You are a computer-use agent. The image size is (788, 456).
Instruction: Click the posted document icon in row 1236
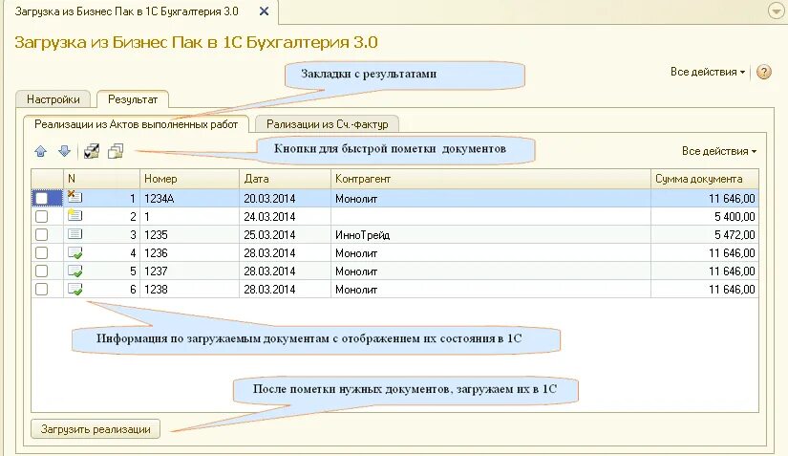[75, 252]
